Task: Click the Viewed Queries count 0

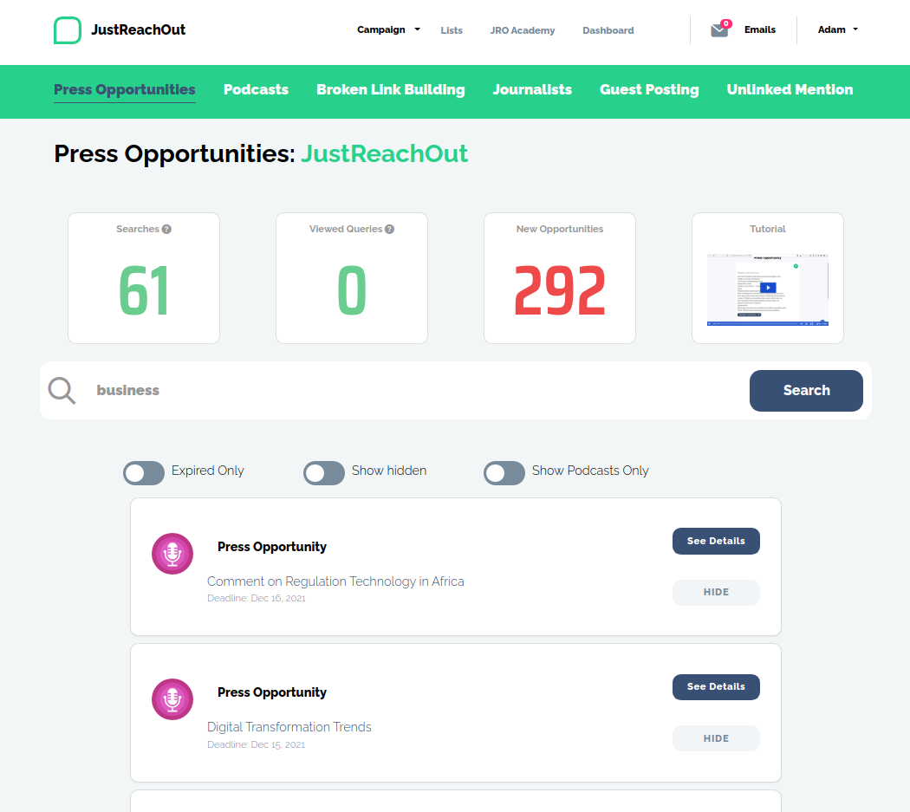Action: [352, 290]
